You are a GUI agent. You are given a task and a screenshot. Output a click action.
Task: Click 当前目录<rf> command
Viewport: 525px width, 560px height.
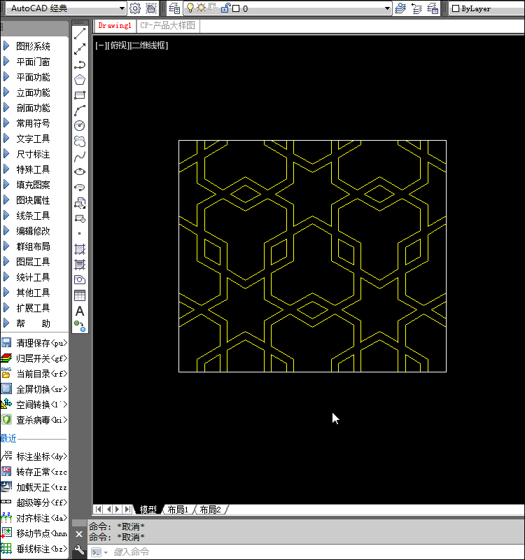click(x=34, y=374)
